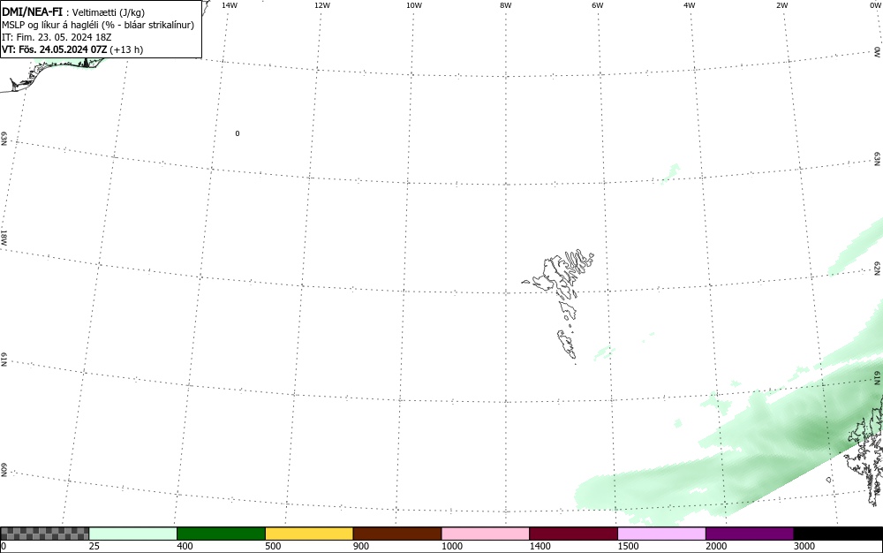Click the purple 2000–3000 legend swatch
The image size is (883, 553).
click(750, 534)
